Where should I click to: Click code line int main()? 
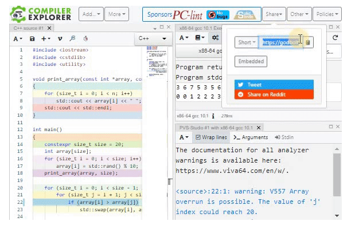[x=47, y=129]
